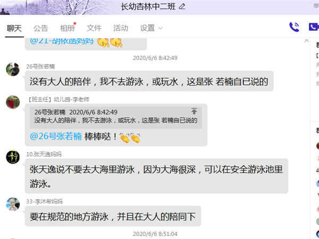Open avatar of 33-李沐希妈妈
This screenshot has height=239, width=319.
point(13,204)
